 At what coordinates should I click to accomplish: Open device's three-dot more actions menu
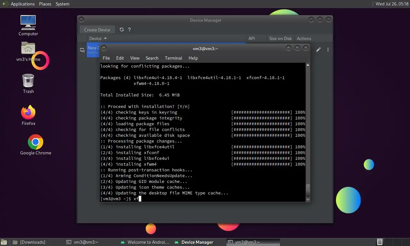[x=328, y=50]
